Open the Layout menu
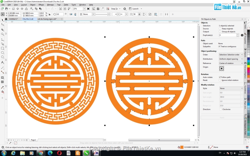Screen dimensions: 250x156 coord(24,5)
